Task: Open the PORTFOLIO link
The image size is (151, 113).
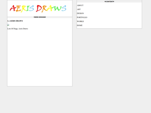Action: (82, 17)
